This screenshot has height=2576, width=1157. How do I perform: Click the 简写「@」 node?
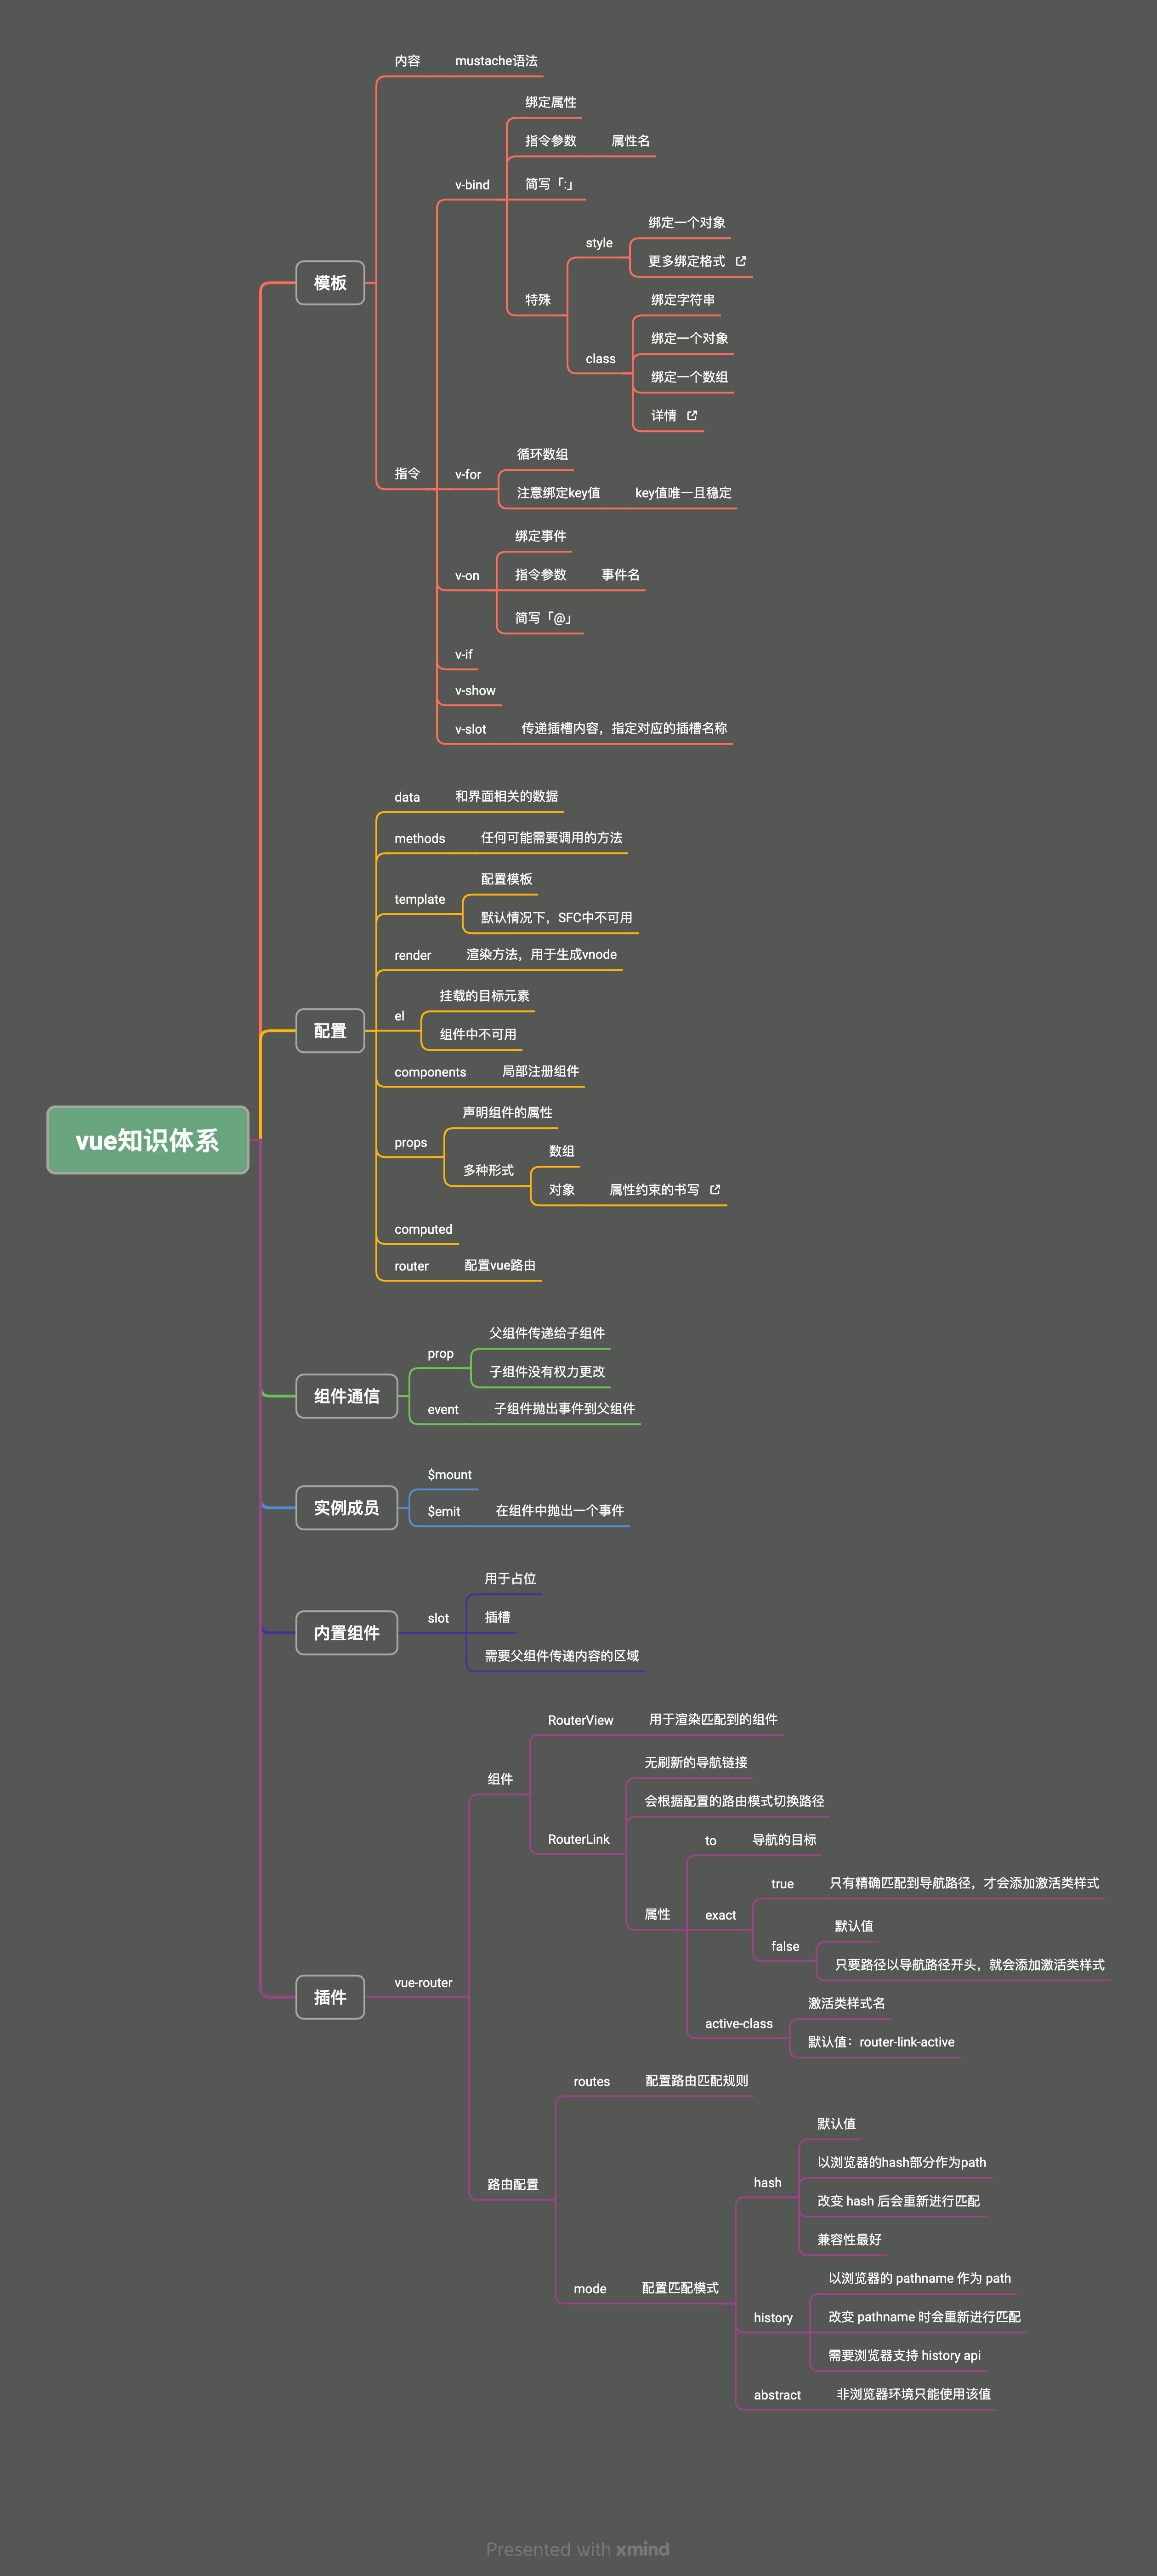tap(543, 618)
